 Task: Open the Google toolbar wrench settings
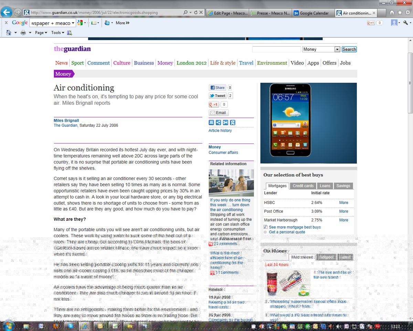click(x=406, y=23)
